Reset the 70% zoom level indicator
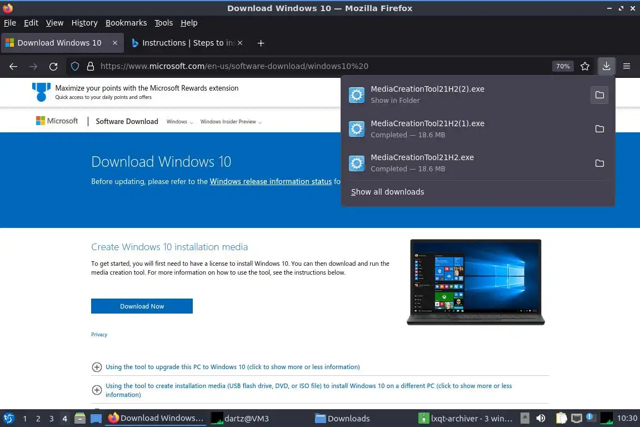Viewport: 640px width, 427px height. [x=562, y=66]
